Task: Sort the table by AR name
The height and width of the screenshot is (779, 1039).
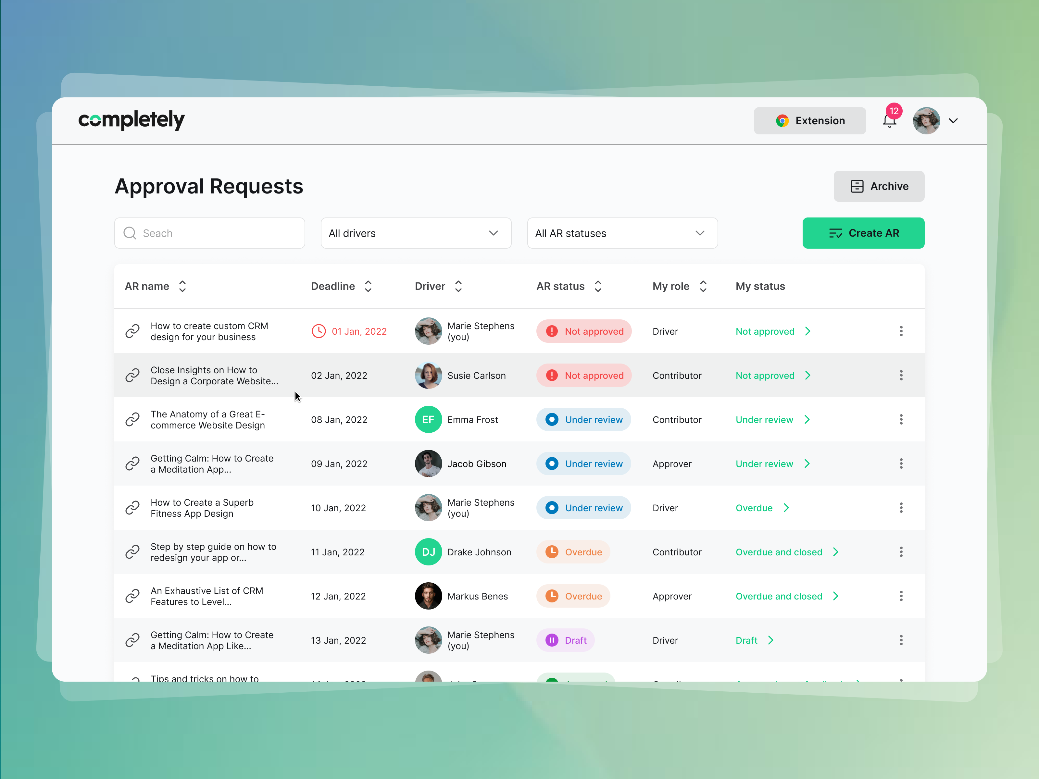Action: (x=182, y=286)
